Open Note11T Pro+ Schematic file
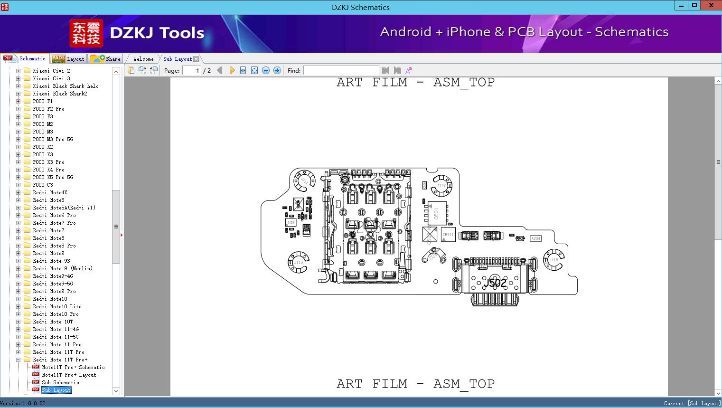This screenshot has height=408, width=722. pyautogui.click(x=73, y=367)
